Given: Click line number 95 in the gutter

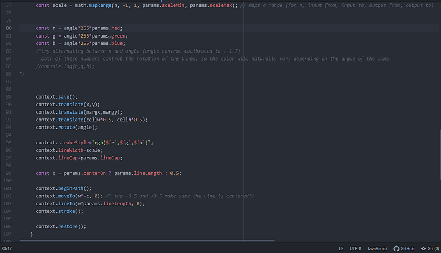Looking at the screenshot, I should pos(9,143).
